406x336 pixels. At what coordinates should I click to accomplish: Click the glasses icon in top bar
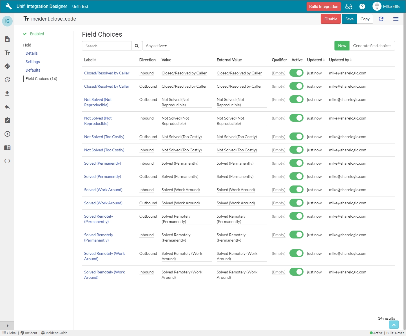tap(349, 6)
